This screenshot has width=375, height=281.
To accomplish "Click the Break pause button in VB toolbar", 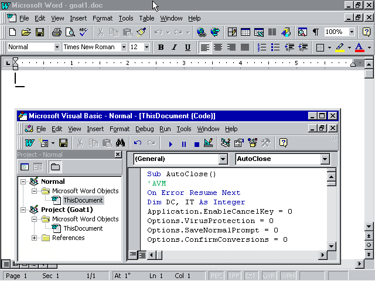I will [183, 144].
